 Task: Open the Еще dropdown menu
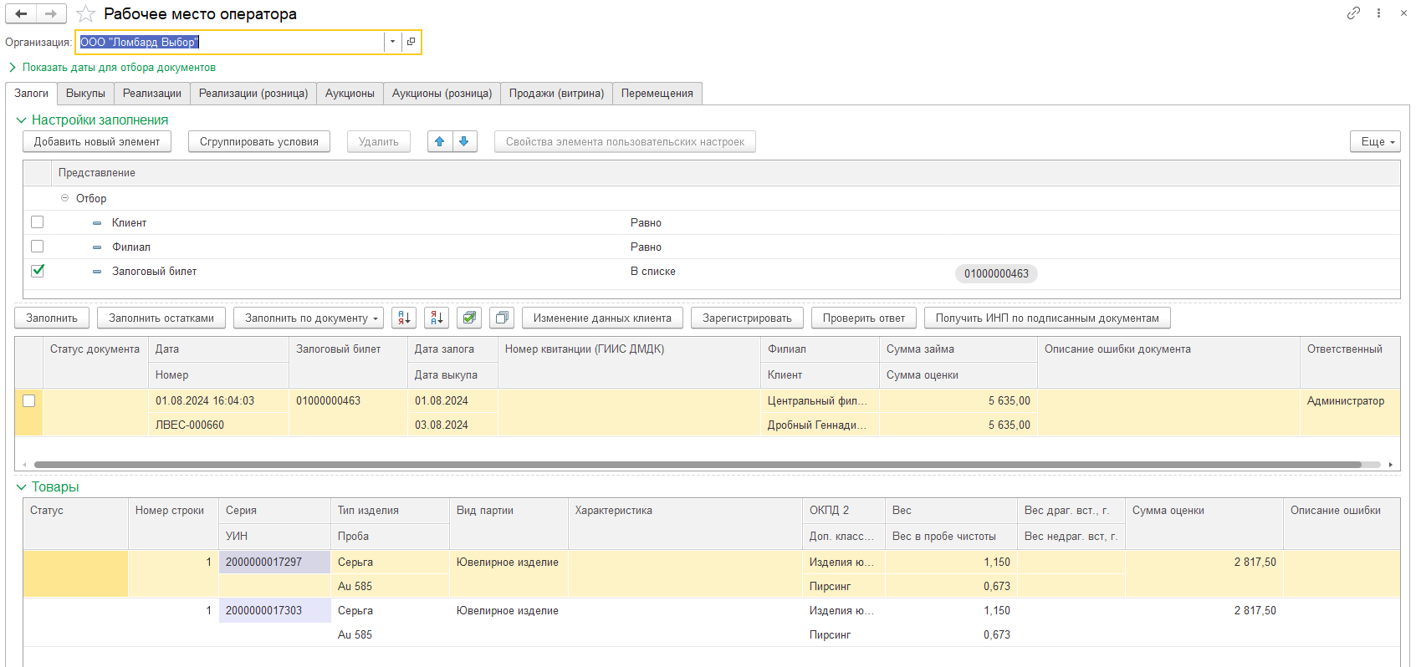[1375, 142]
